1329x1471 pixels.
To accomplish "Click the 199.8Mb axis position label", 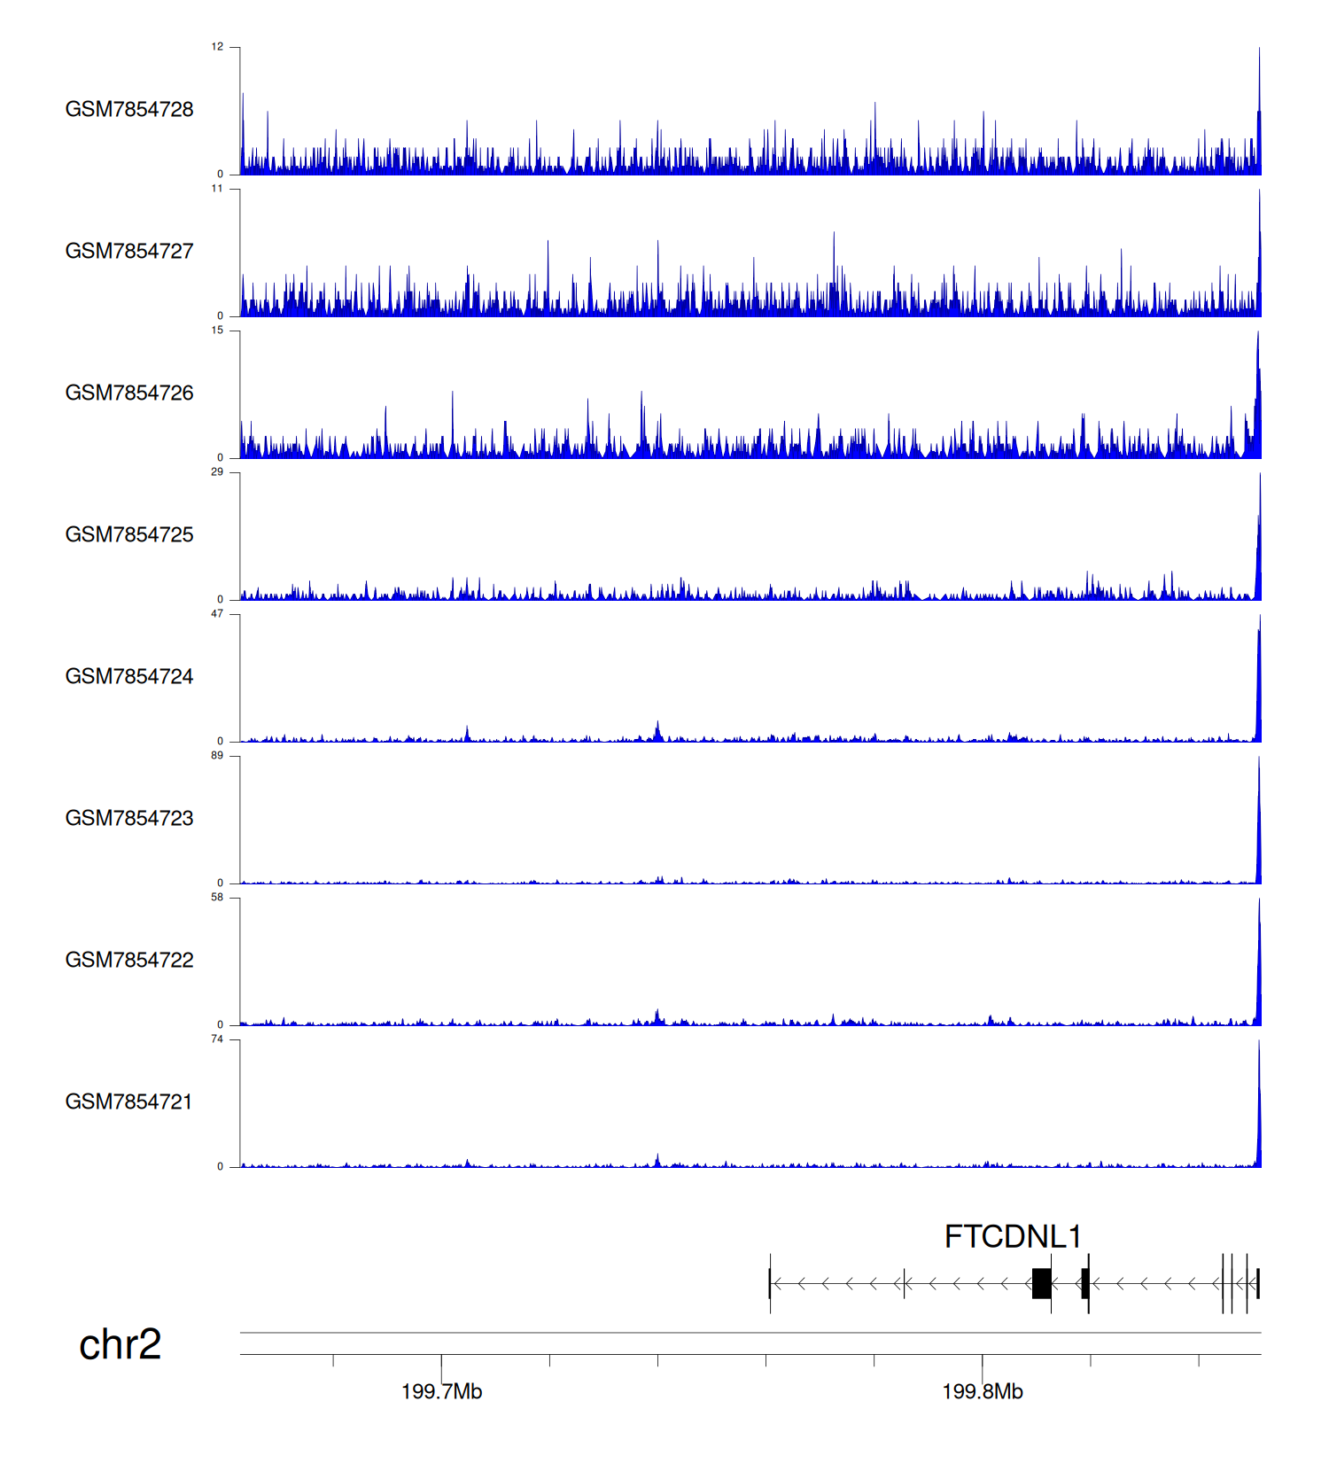I will pyautogui.click(x=982, y=1391).
